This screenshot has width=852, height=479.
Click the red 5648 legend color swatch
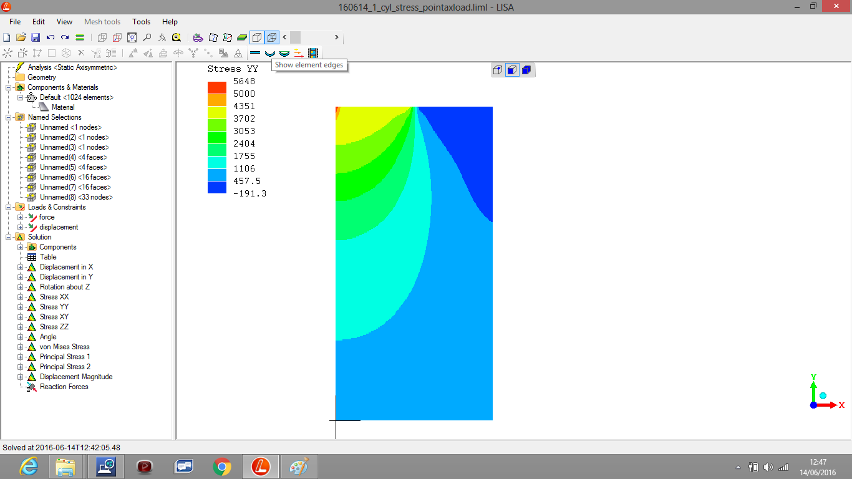(x=217, y=87)
